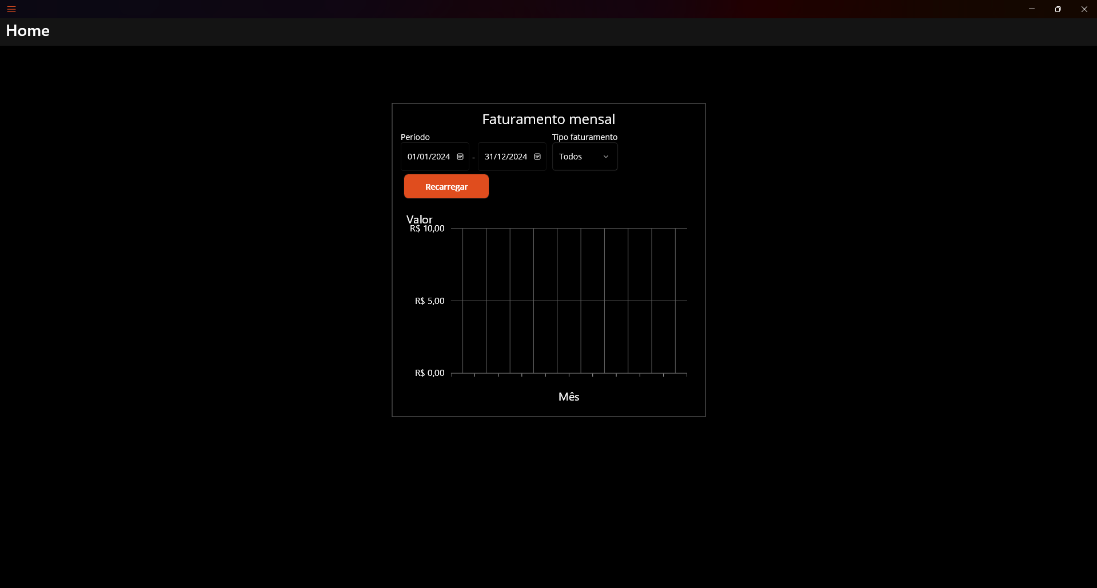
Task: Open the hamburger navigation menu
Action: pos(11,9)
